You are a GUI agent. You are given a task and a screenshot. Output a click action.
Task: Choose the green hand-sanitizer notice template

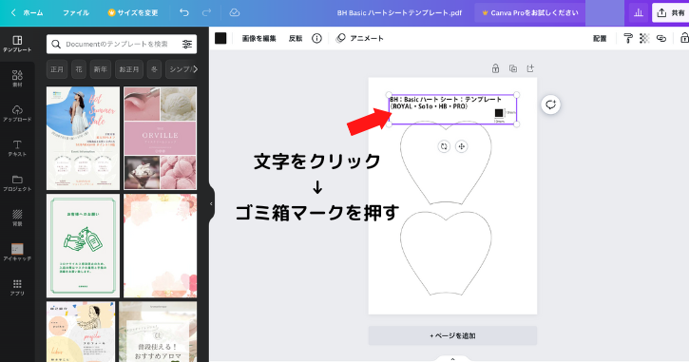point(83,245)
